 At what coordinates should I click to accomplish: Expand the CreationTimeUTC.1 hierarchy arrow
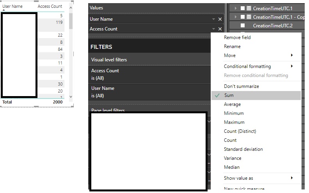236,8
